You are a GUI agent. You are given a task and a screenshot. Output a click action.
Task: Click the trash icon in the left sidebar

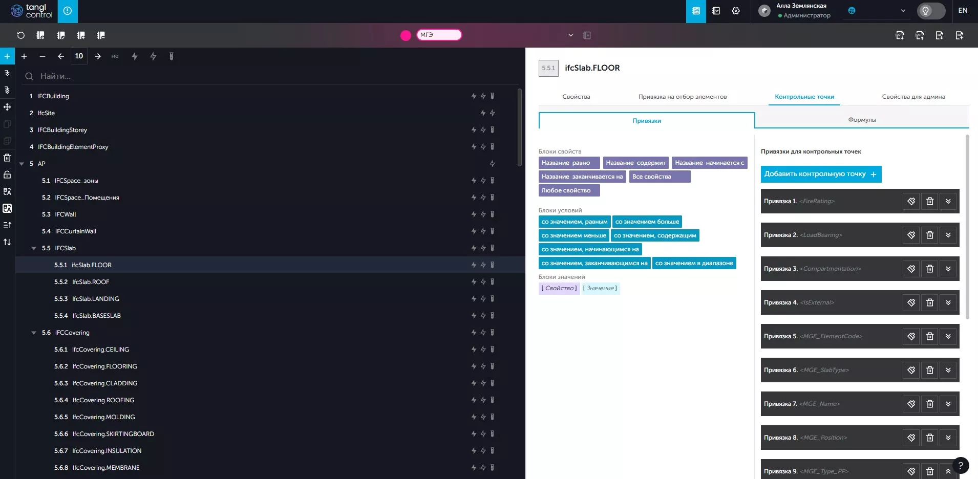pos(7,158)
